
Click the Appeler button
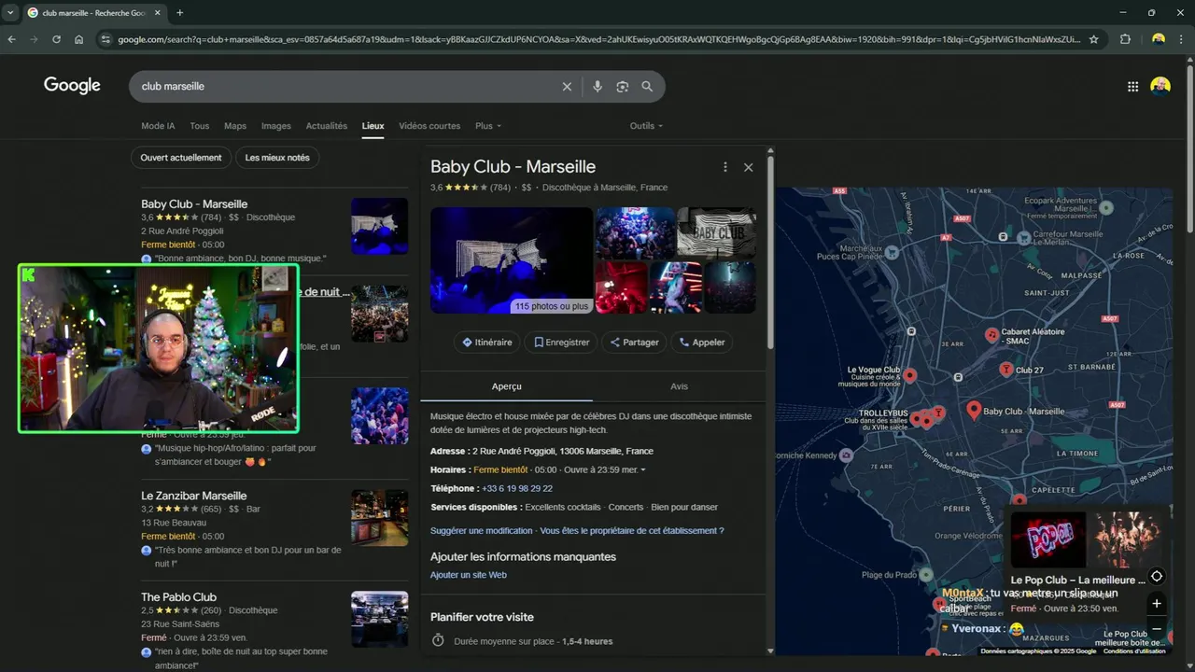pyautogui.click(x=702, y=343)
